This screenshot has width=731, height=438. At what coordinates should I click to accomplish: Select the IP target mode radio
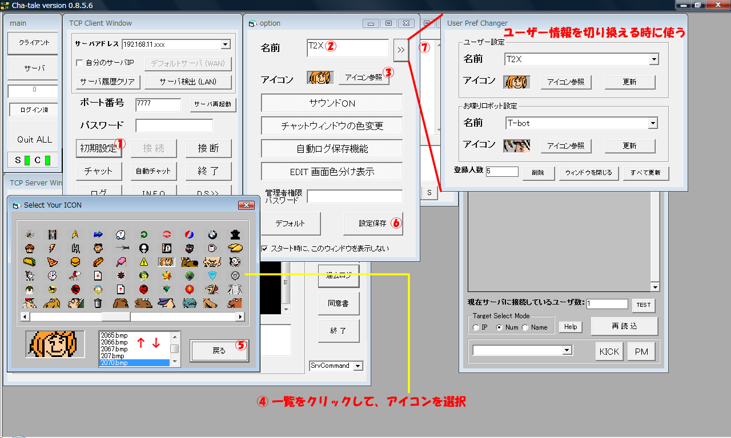[476, 327]
